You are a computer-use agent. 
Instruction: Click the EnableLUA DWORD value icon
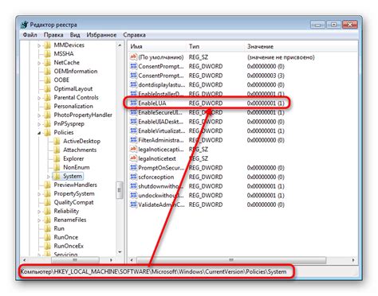(x=133, y=103)
